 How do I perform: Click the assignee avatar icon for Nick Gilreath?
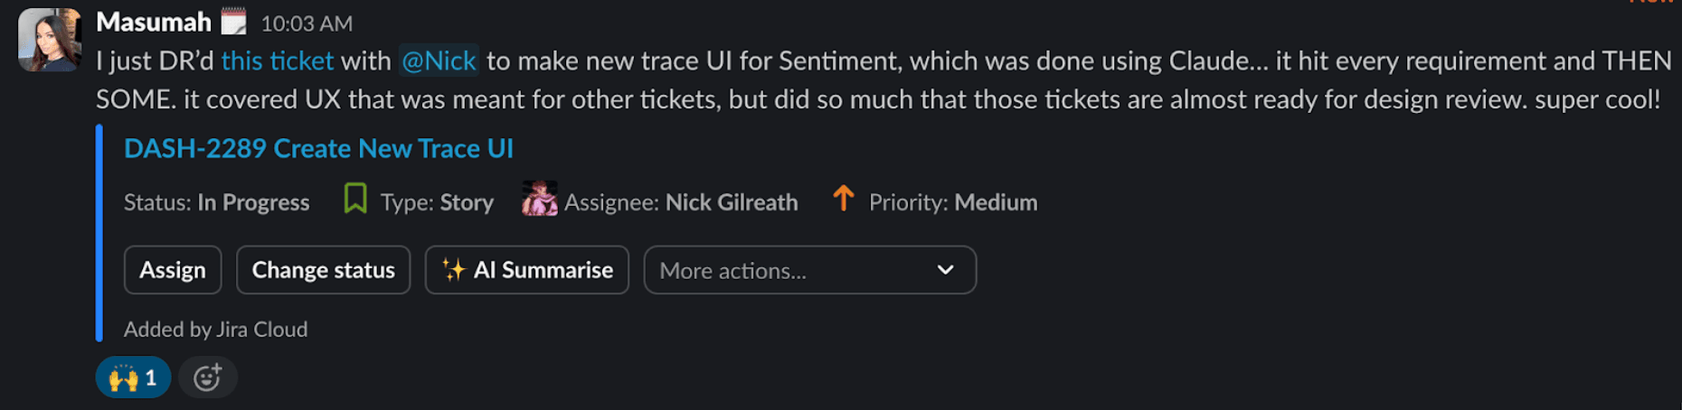click(540, 200)
